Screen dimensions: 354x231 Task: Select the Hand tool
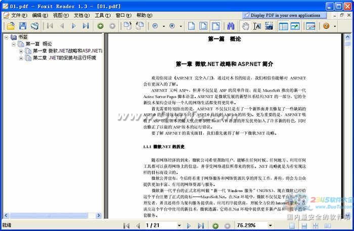[245, 26]
